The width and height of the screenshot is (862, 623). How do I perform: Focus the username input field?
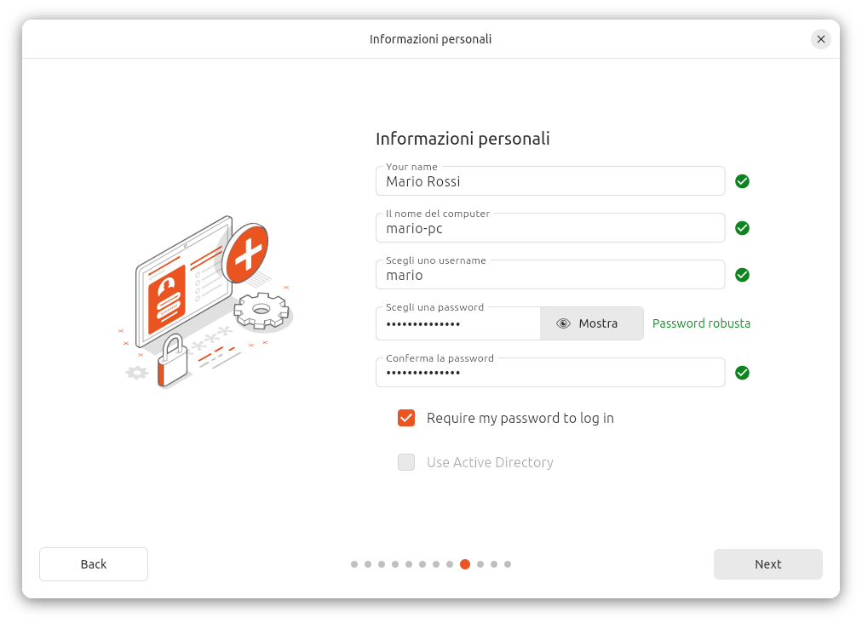tap(549, 275)
